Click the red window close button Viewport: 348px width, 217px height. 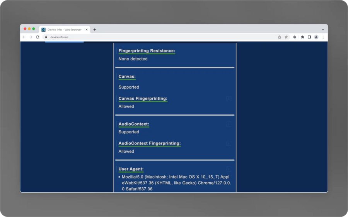click(25, 29)
